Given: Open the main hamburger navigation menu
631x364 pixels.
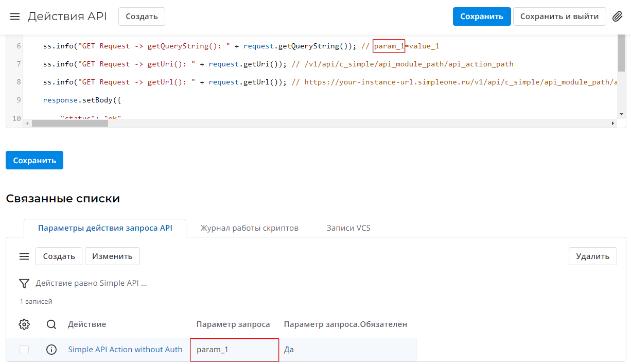Looking at the screenshot, I should pyautogui.click(x=15, y=16).
